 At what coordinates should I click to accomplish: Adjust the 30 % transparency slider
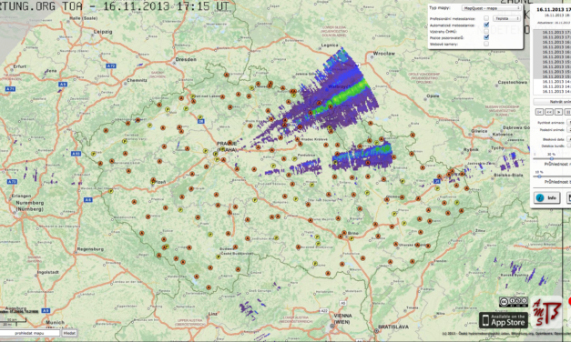coord(551,158)
